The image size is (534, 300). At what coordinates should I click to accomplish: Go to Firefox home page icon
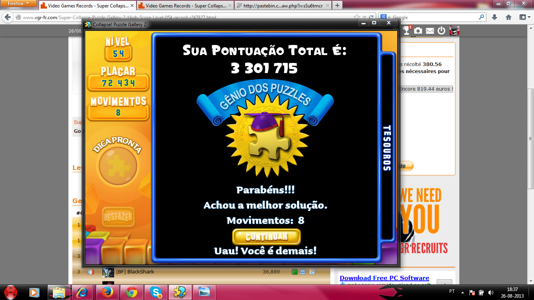(x=509, y=17)
